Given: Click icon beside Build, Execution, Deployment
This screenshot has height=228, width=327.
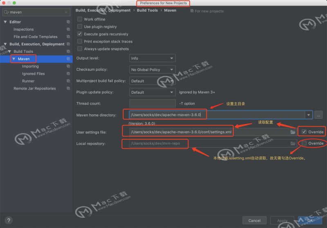Looking at the screenshot, I should (x=68, y=44).
